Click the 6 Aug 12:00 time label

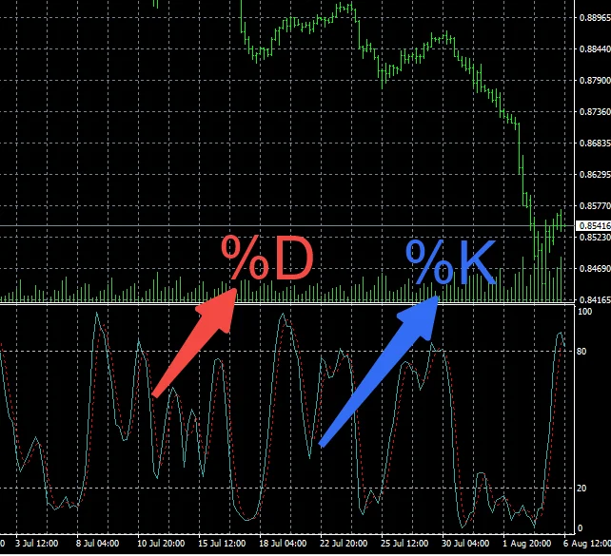tap(587, 543)
